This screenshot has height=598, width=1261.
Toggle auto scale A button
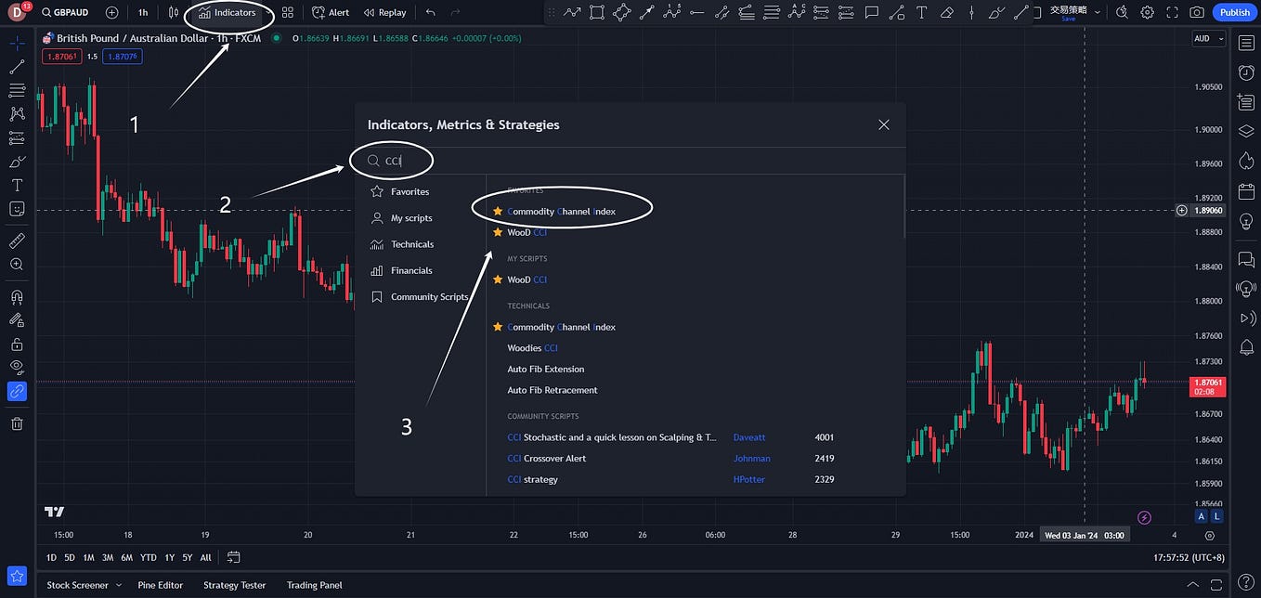pyautogui.click(x=1201, y=516)
